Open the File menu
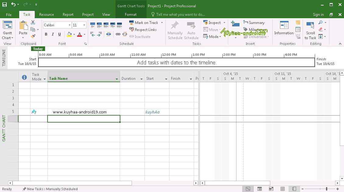This screenshot has width=344, height=192. (x=9, y=15)
